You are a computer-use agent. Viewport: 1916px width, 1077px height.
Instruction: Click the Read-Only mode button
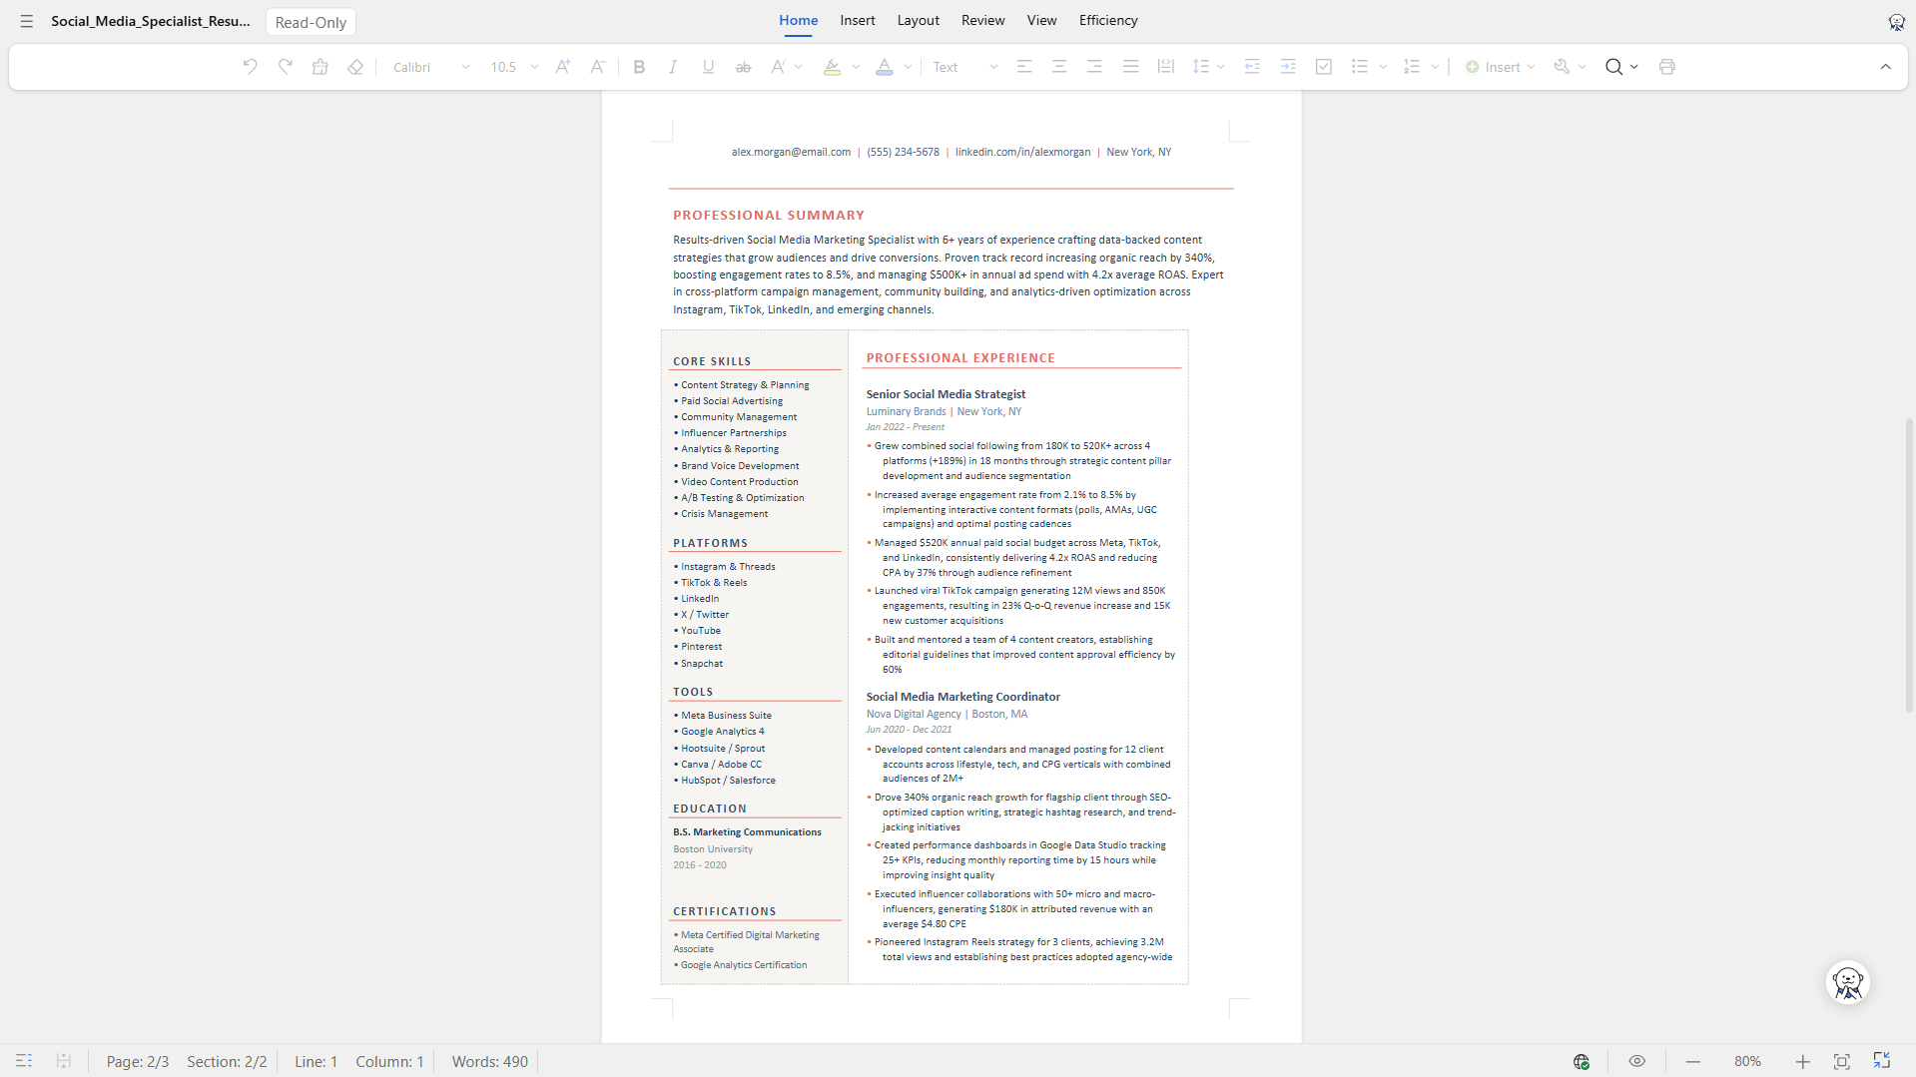[x=311, y=22]
